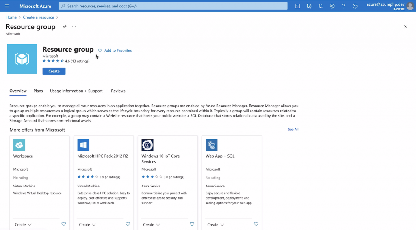Viewport: 416px width, 230px height.
Task: Favorite the Web App + SQL card heart
Action: [x=256, y=224]
